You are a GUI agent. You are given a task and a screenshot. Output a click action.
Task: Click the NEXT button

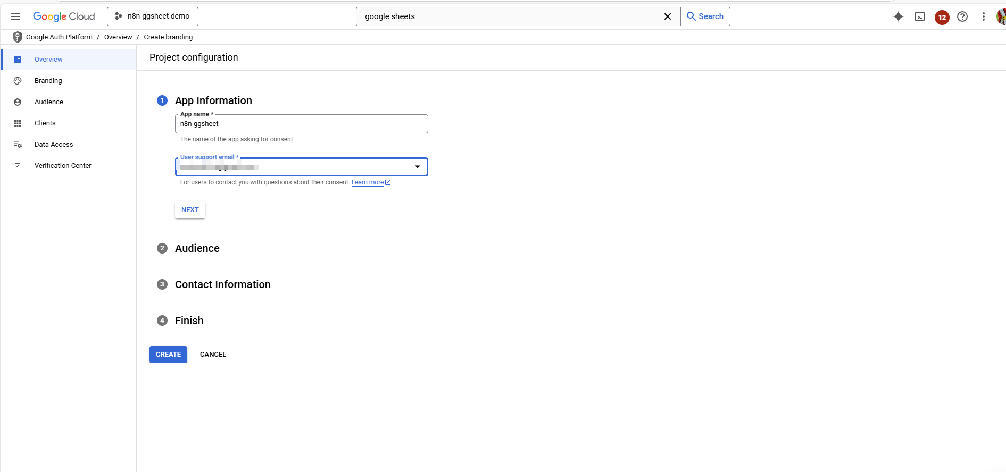click(x=190, y=210)
